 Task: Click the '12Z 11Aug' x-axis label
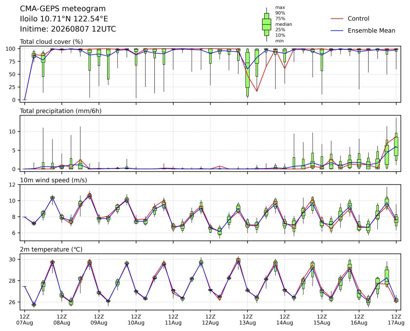click(173, 320)
